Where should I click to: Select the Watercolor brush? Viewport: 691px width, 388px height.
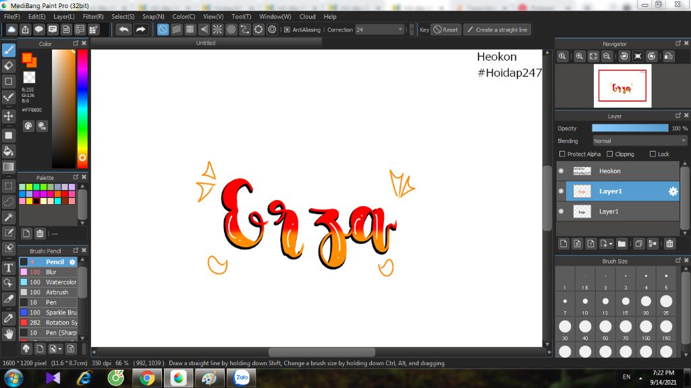click(49, 282)
